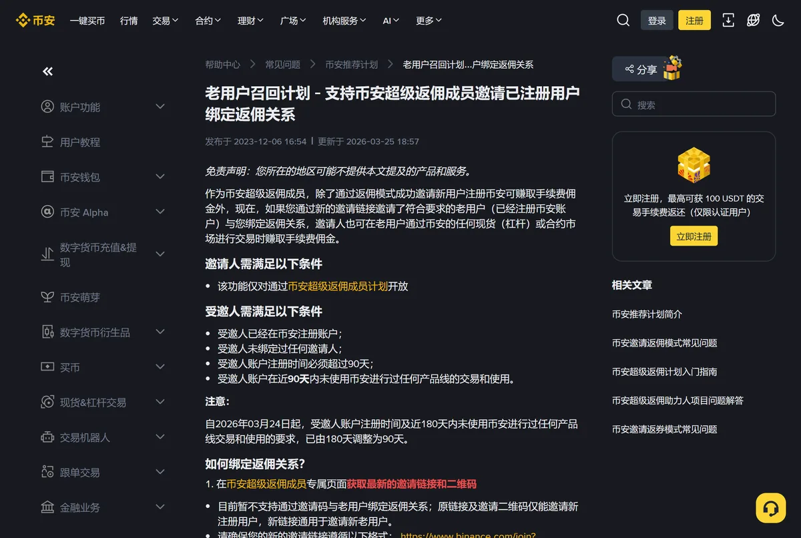Open the app download icon
The height and width of the screenshot is (538, 801).
(x=728, y=20)
